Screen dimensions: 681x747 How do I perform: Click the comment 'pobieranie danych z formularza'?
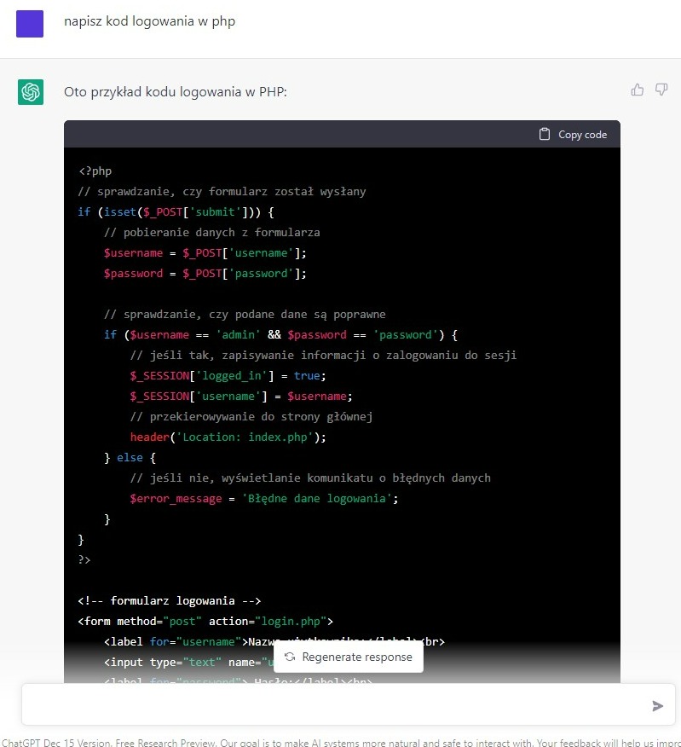[212, 233]
